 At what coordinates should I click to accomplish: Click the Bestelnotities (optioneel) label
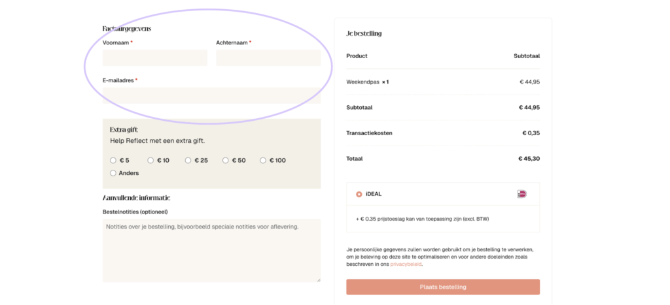coord(135,212)
